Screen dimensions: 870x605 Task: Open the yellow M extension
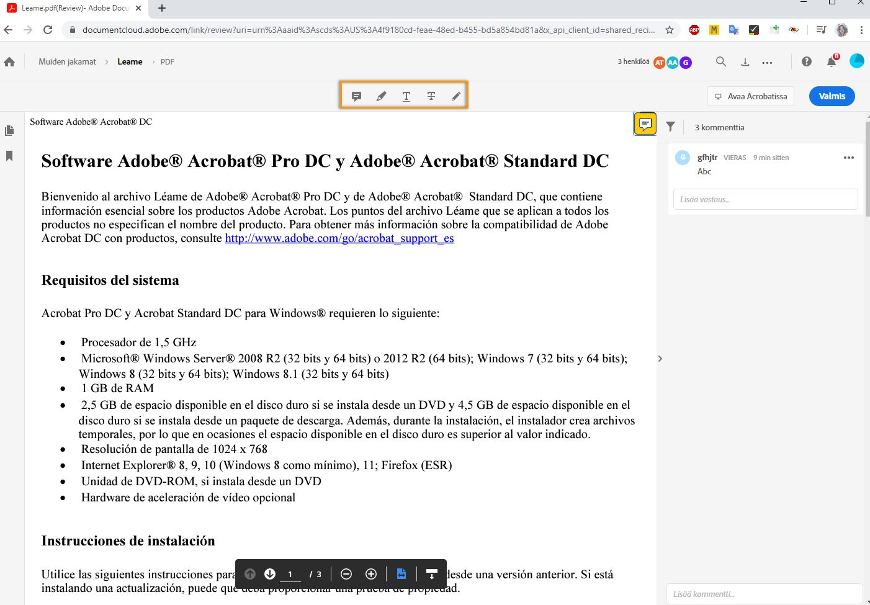[714, 30]
